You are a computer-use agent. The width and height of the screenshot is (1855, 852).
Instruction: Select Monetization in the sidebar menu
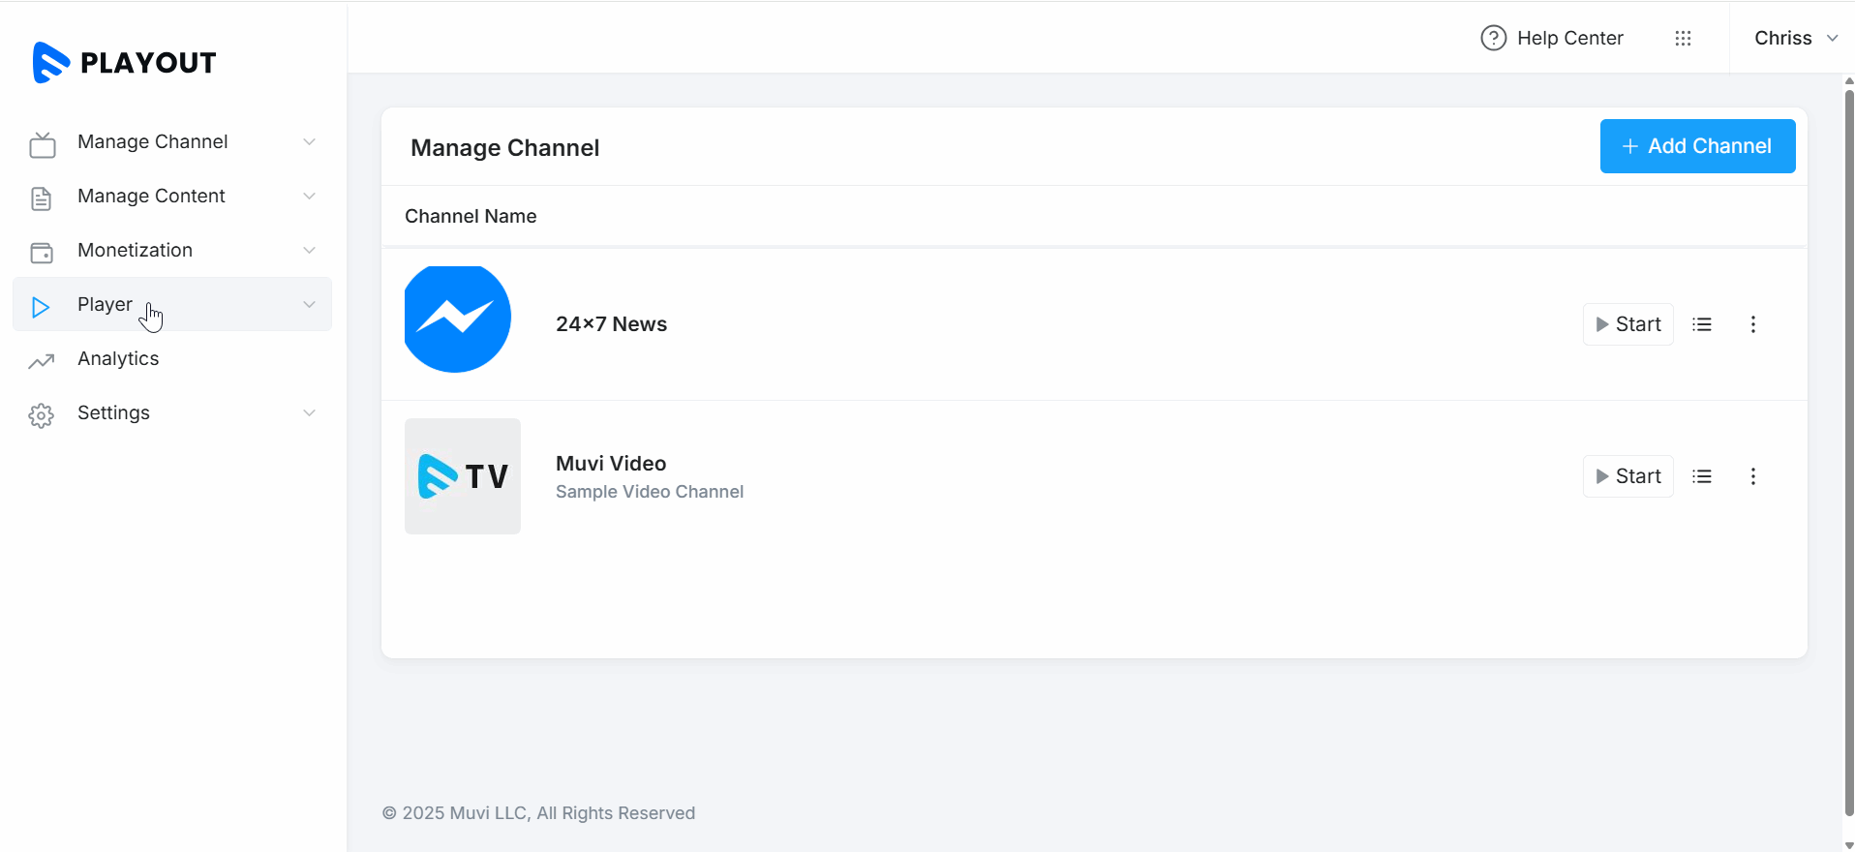135,251
